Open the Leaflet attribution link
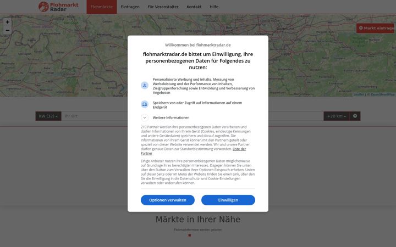This screenshot has width=396, height=247. click(x=359, y=94)
